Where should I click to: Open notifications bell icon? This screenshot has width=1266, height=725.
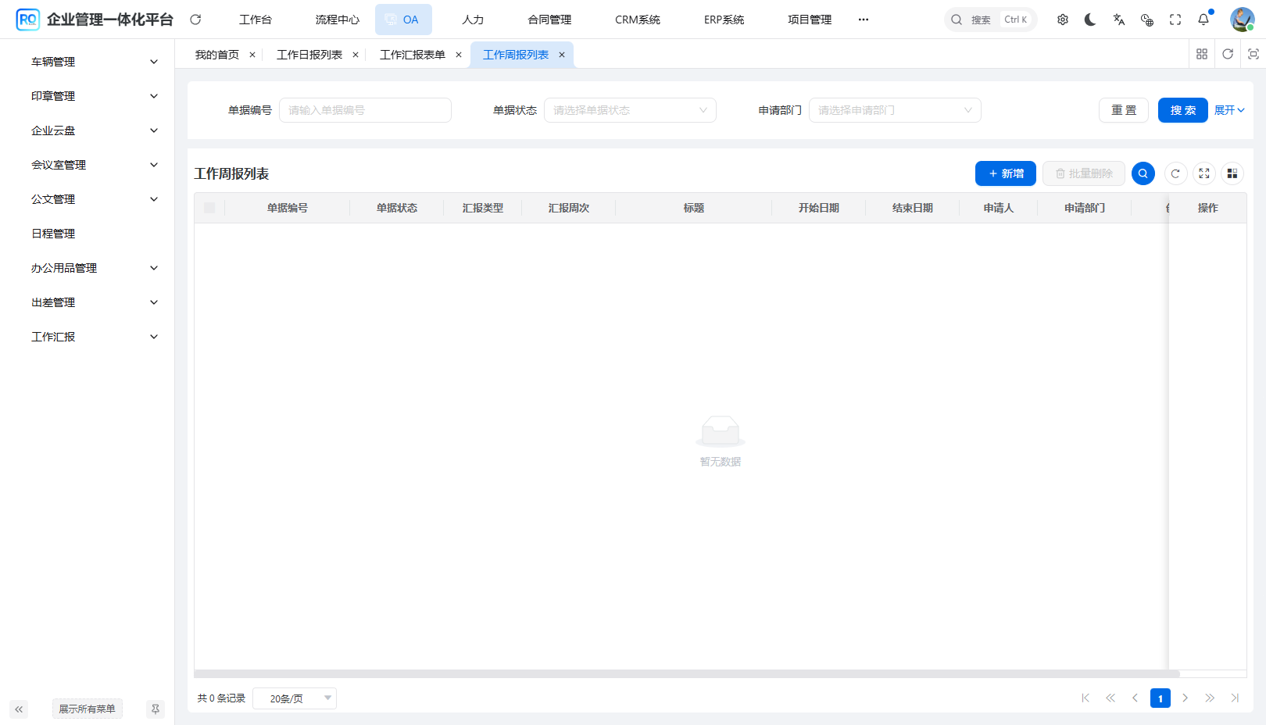pos(1203,20)
